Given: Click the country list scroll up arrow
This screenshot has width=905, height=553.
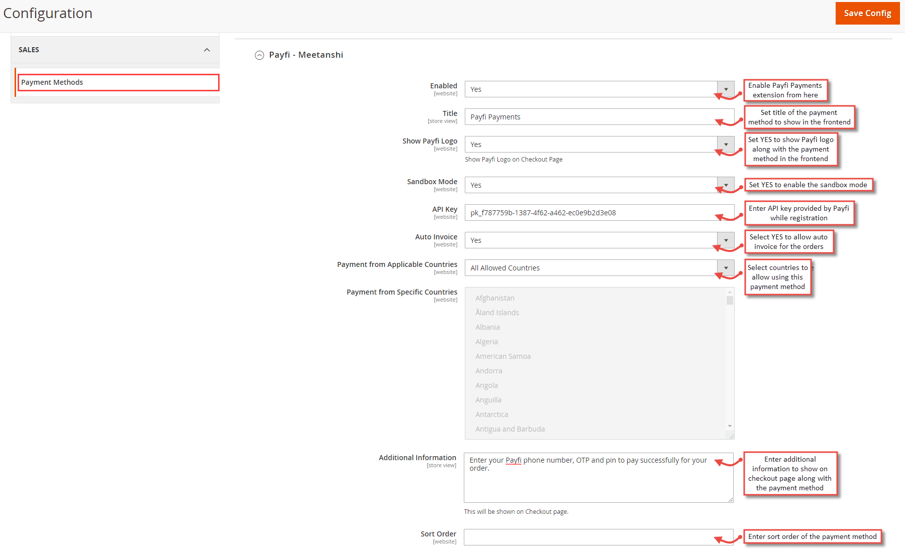Looking at the screenshot, I should [x=730, y=292].
